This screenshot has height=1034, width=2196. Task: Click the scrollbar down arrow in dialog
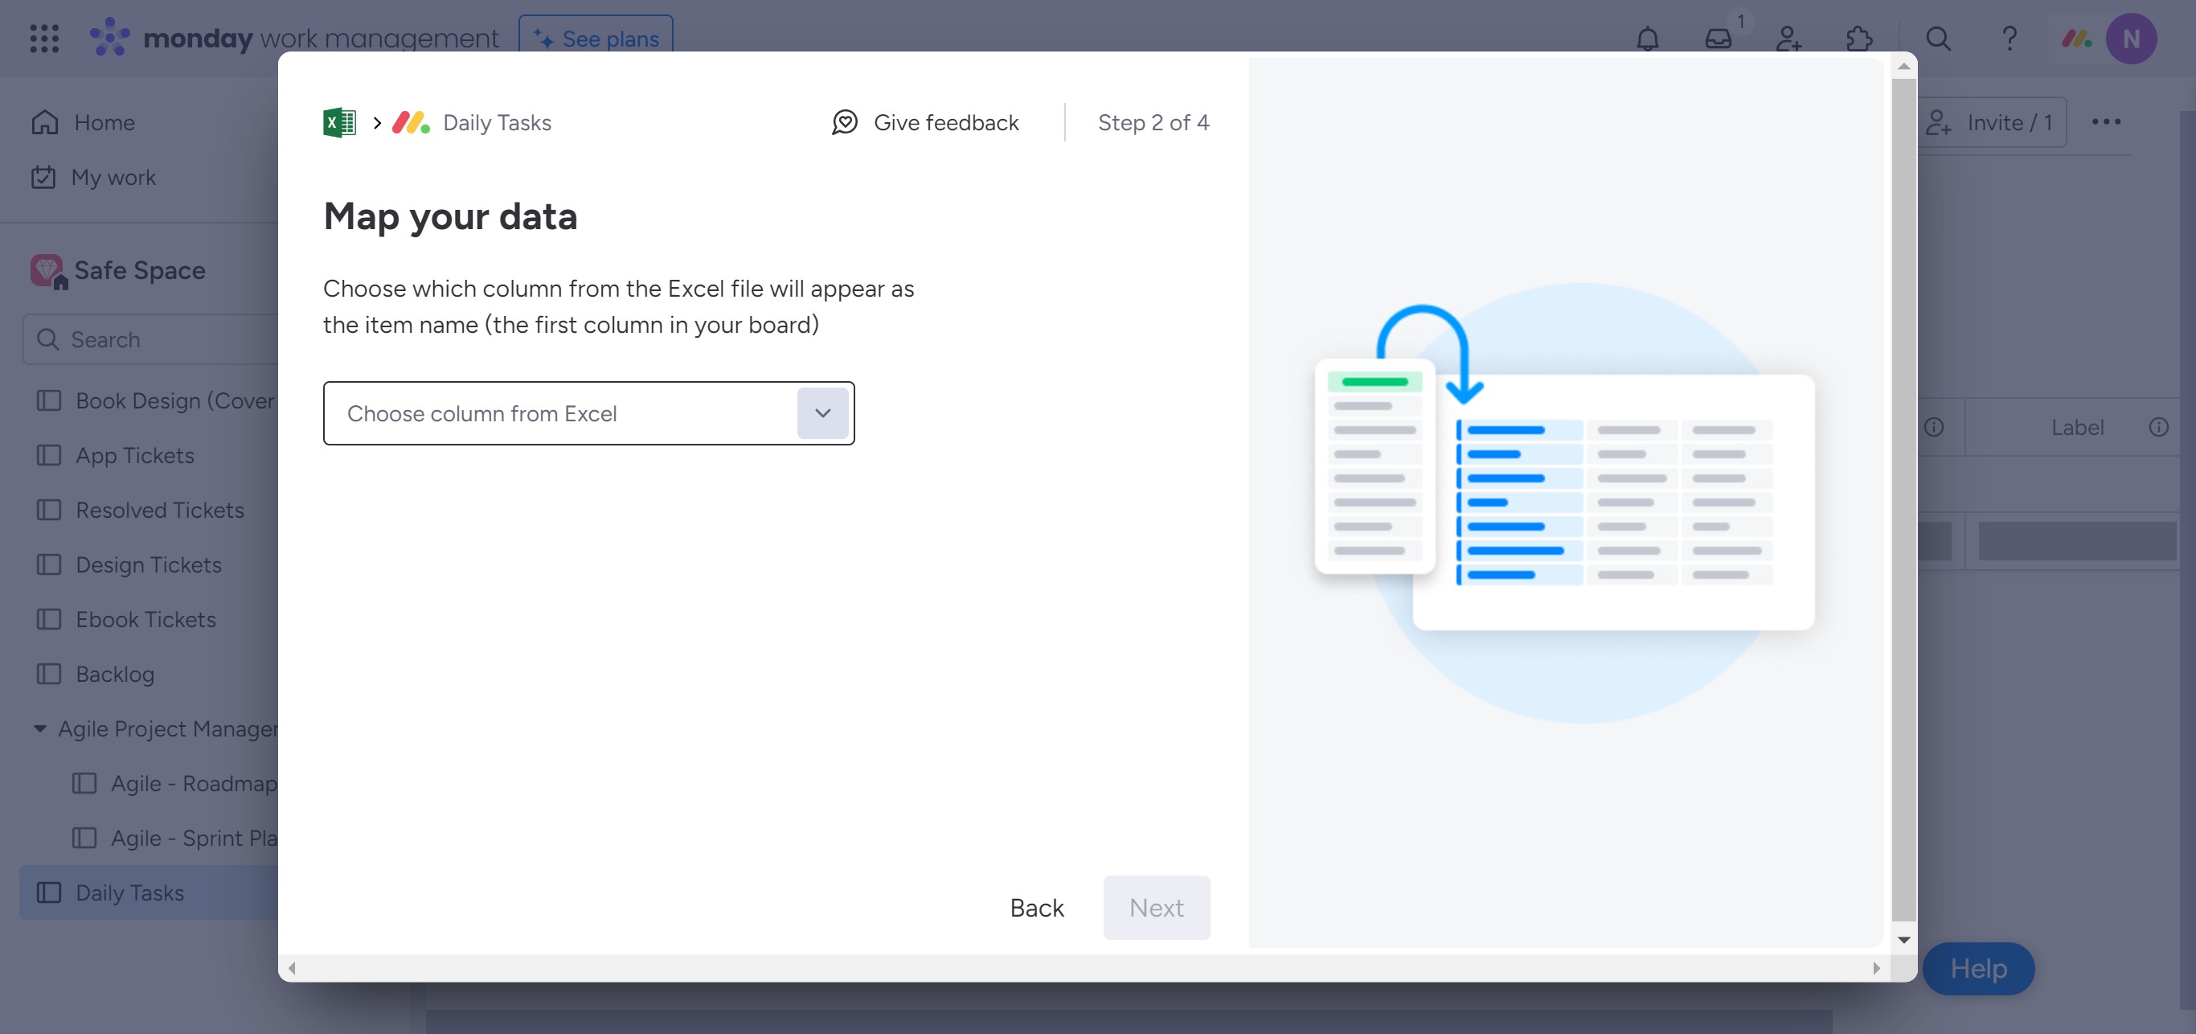(1903, 939)
